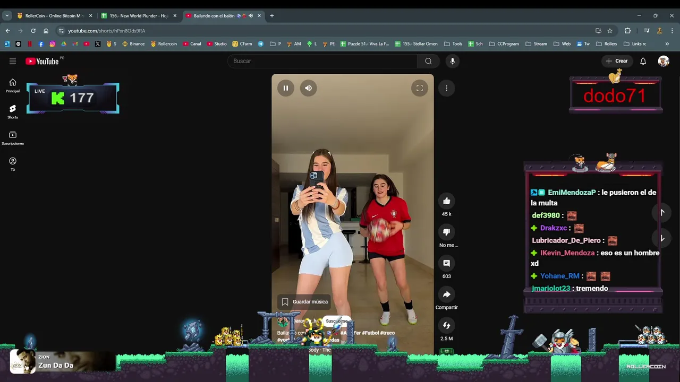The image size is (680, 382).
Task: Mute the Short's volume
Action: click(309, 88)
